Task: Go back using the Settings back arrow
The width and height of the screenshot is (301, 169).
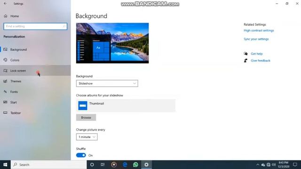Action: point(5,3)
